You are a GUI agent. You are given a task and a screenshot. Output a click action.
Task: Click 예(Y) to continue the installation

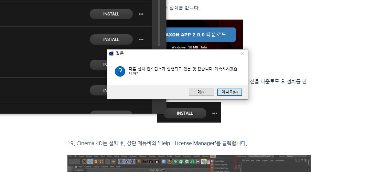[x=201, y=92]
